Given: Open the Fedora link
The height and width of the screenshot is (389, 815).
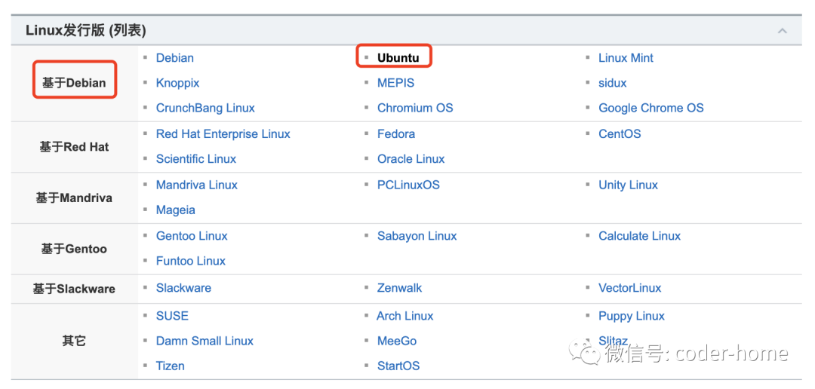Looking at the screenshot, I should (x=396, y=134).
